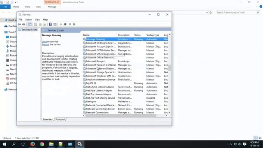The height and width of the screenshot is (148, 263).
Task: Click the File tab in Explorer window
Action: click(x=5, y=7)
